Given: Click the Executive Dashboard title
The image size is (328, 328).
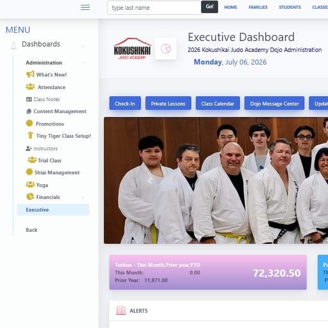Looking at the screenshot, I should [241, 37].
